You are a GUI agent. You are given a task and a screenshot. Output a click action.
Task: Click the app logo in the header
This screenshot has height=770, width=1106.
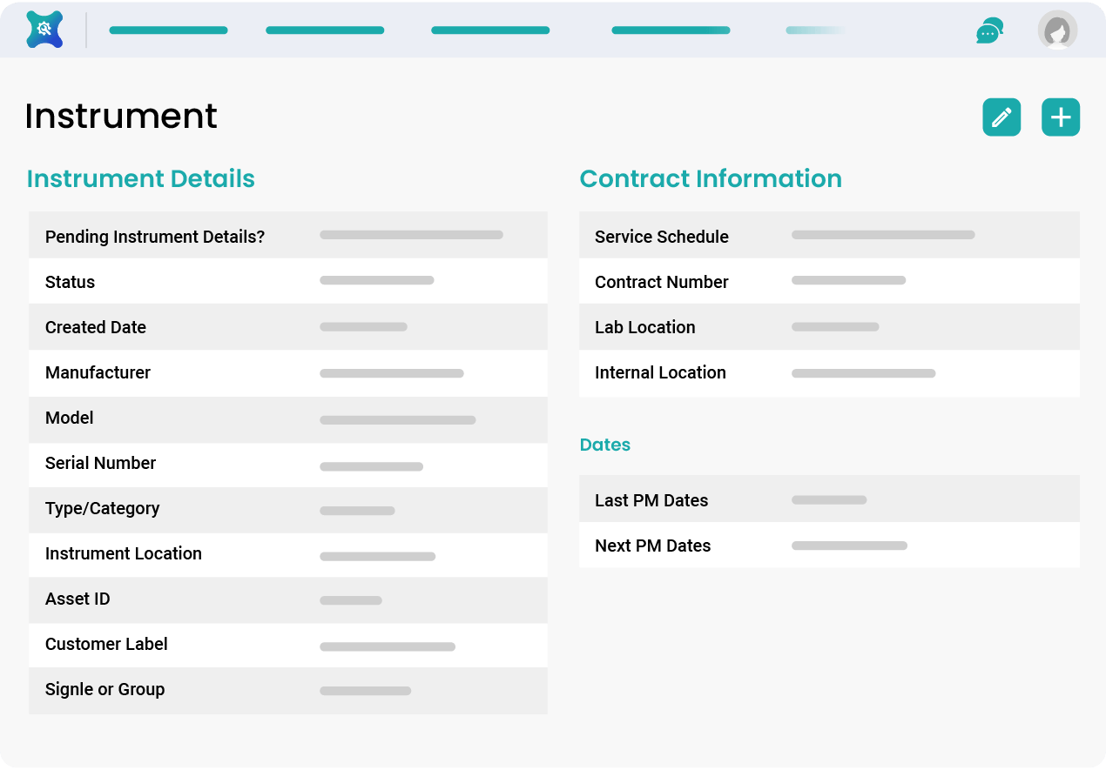click(44, 30)
